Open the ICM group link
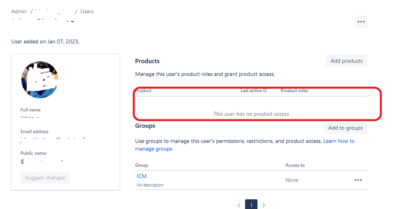405x209 pixels. point(141,176)
